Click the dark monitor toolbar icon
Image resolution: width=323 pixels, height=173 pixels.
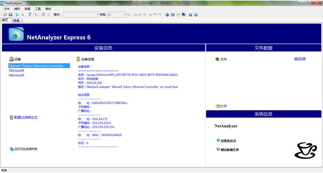184,15
